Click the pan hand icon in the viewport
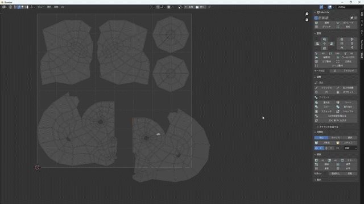Screen dimensions: 364x204 point(307,20)
